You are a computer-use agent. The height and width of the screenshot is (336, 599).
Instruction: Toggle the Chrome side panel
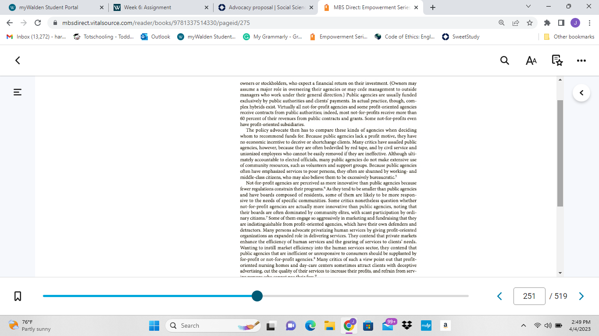[561, 23]
